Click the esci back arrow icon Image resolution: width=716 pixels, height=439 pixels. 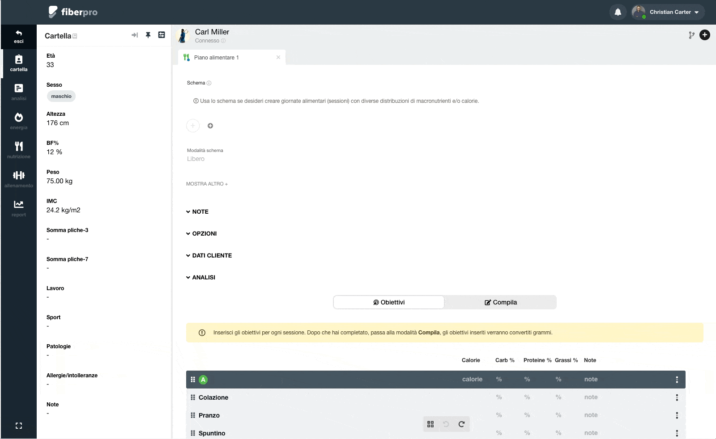(18, 33)
